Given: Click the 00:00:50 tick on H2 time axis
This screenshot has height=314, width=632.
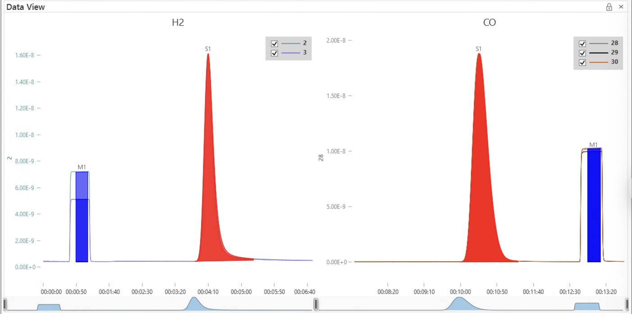Looking at the screenshot, I should (x=76, y=292).
